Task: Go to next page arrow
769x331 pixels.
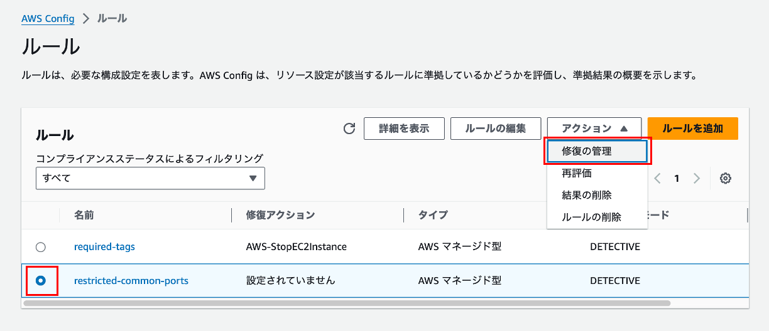Action: point(696,179)
